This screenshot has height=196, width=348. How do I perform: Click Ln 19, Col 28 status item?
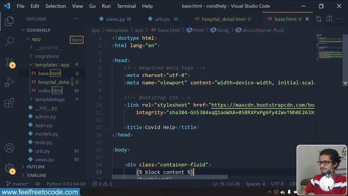(x=226, y=184)
